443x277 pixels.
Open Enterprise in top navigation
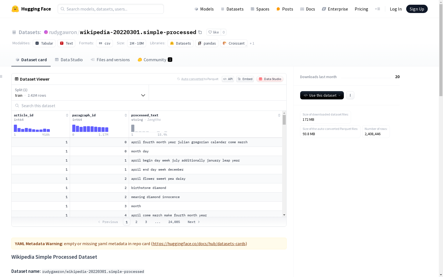pos(335,9)
